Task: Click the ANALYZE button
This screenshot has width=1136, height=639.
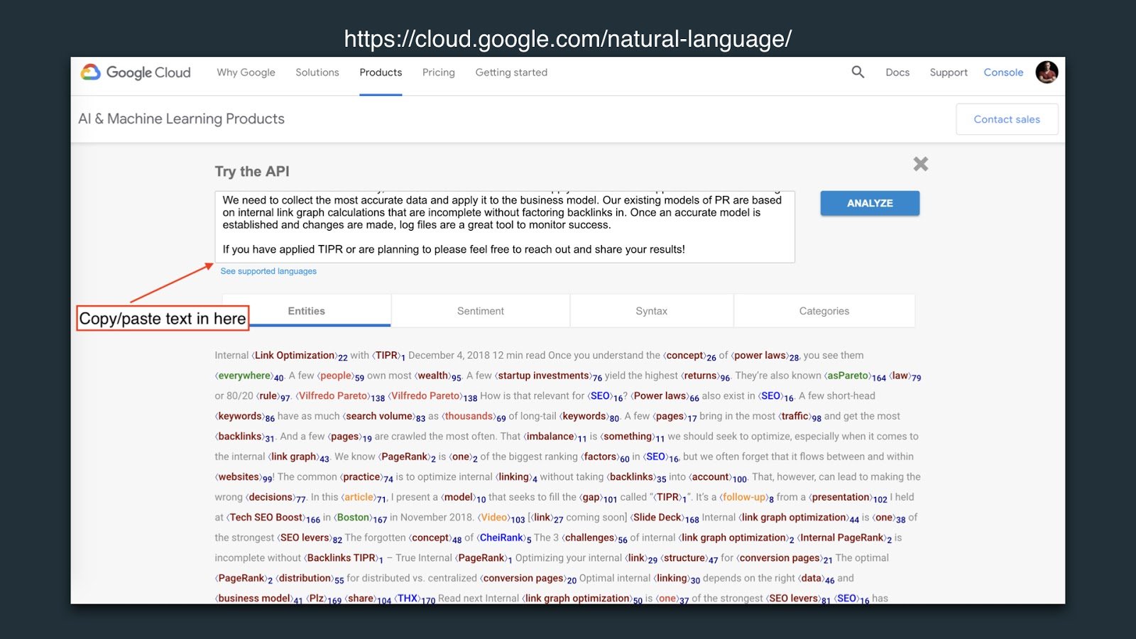Action: coord(870,203)
